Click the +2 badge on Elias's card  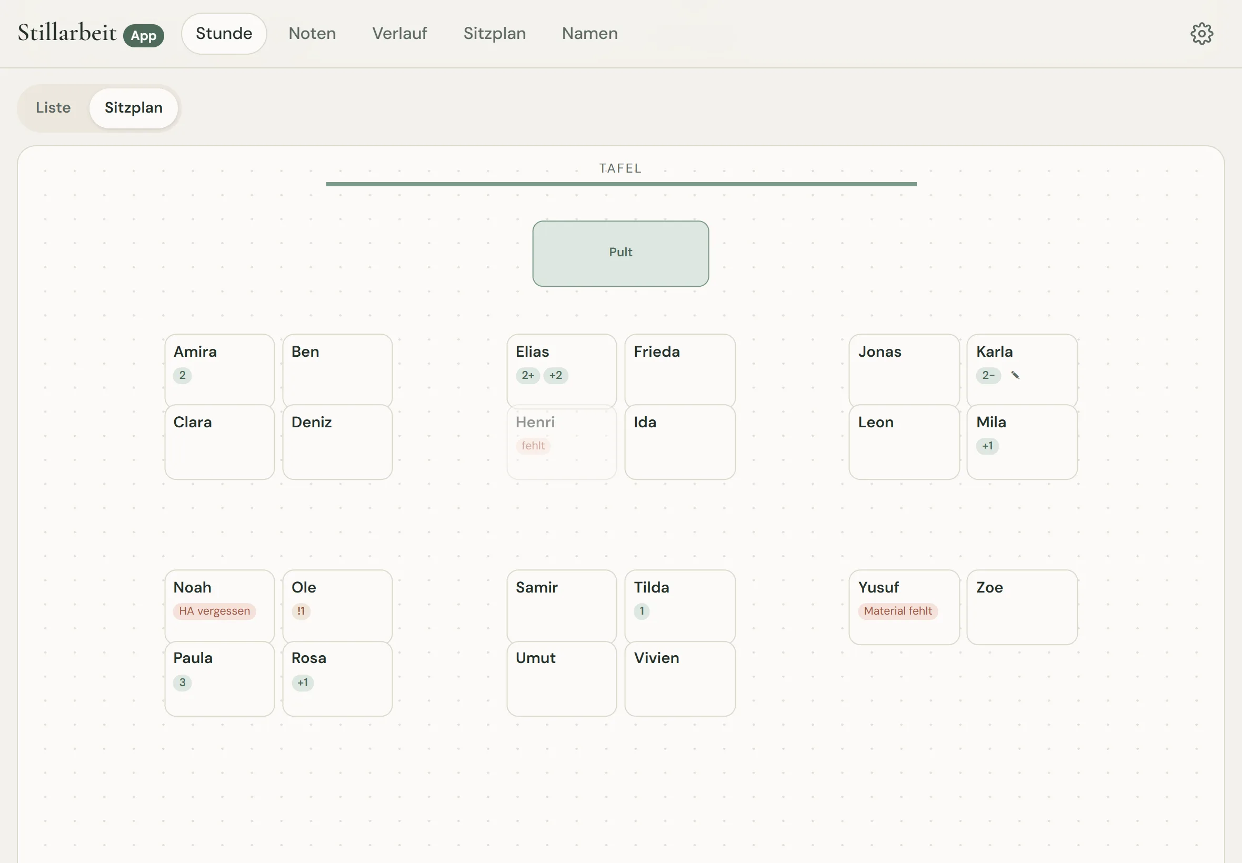pyautogui.click(x=555, y=375)
